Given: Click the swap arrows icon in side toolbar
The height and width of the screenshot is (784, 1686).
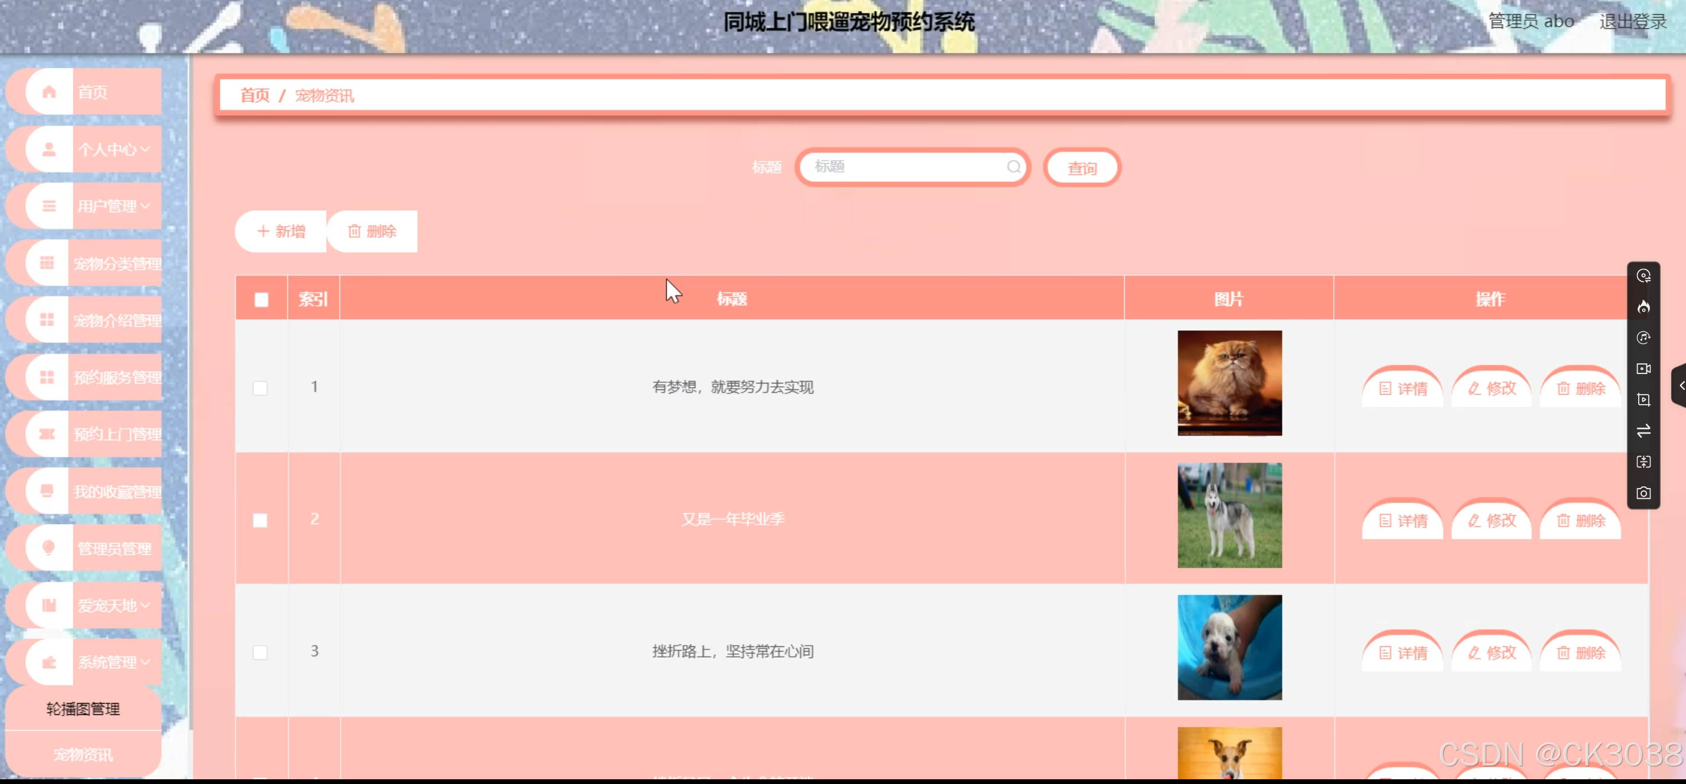Looking at the screenshot, I should [1643, 431].
